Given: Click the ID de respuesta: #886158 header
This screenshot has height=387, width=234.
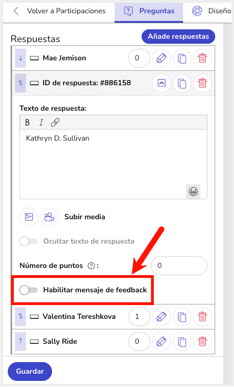Looking at the screenshot, I should coord(86,83).
